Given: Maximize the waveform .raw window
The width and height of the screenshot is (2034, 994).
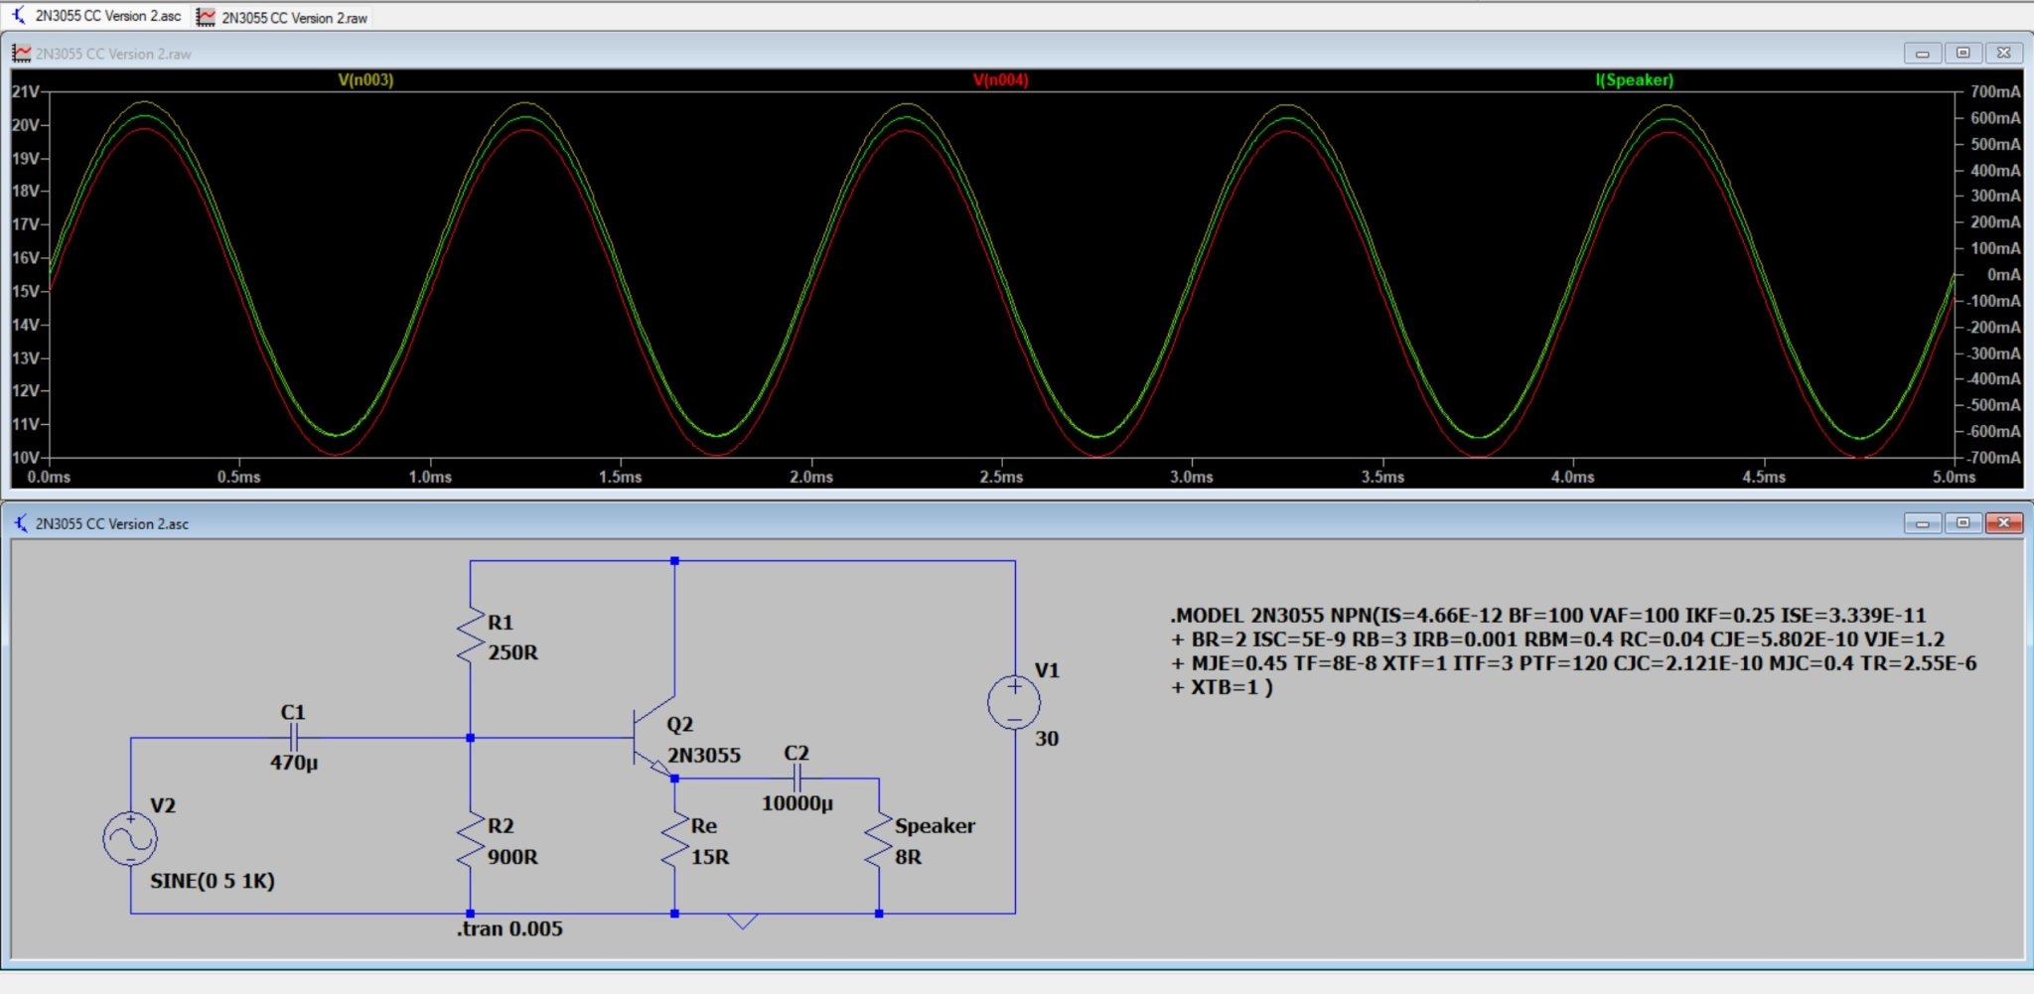Looking at the screenshot, I should [x=1962, y=53].
